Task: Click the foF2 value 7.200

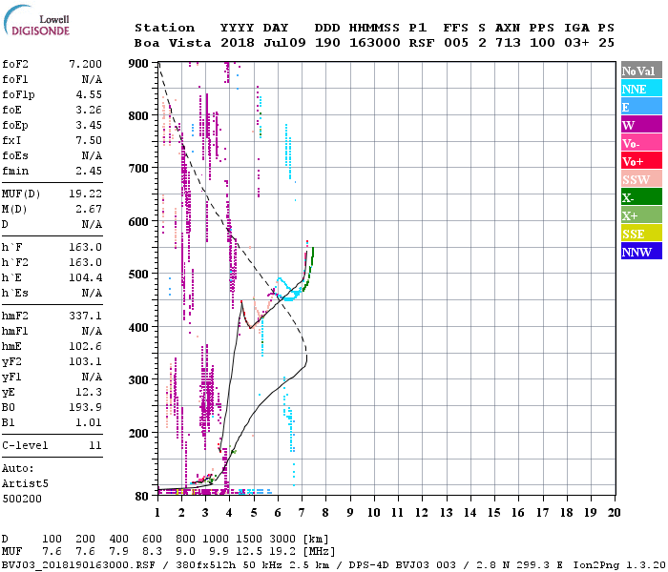Action: [x=85, y=64]
